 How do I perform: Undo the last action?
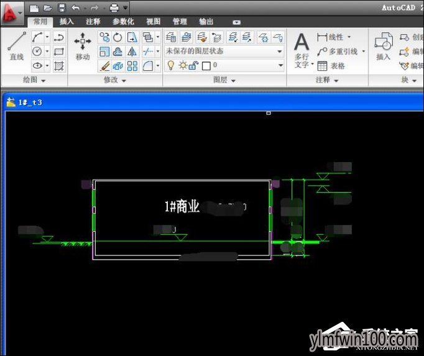tap(76, 8)
